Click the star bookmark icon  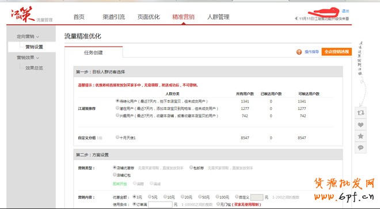point(360,136)
